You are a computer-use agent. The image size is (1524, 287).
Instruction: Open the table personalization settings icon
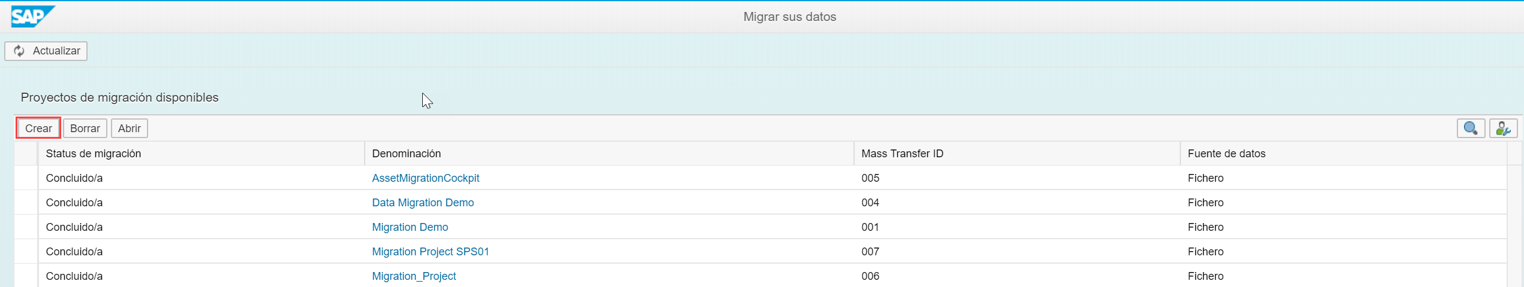tap(1503, 129)
